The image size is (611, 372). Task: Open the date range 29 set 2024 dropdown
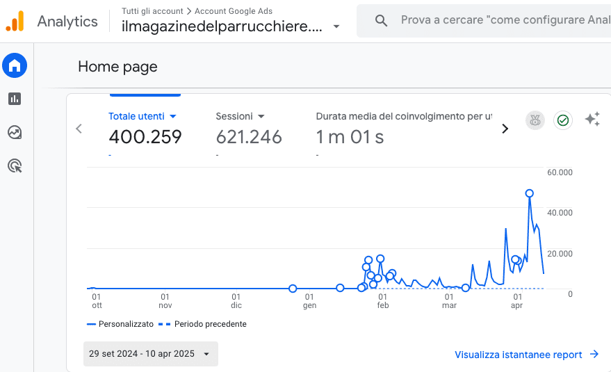[x=150, y=353]
